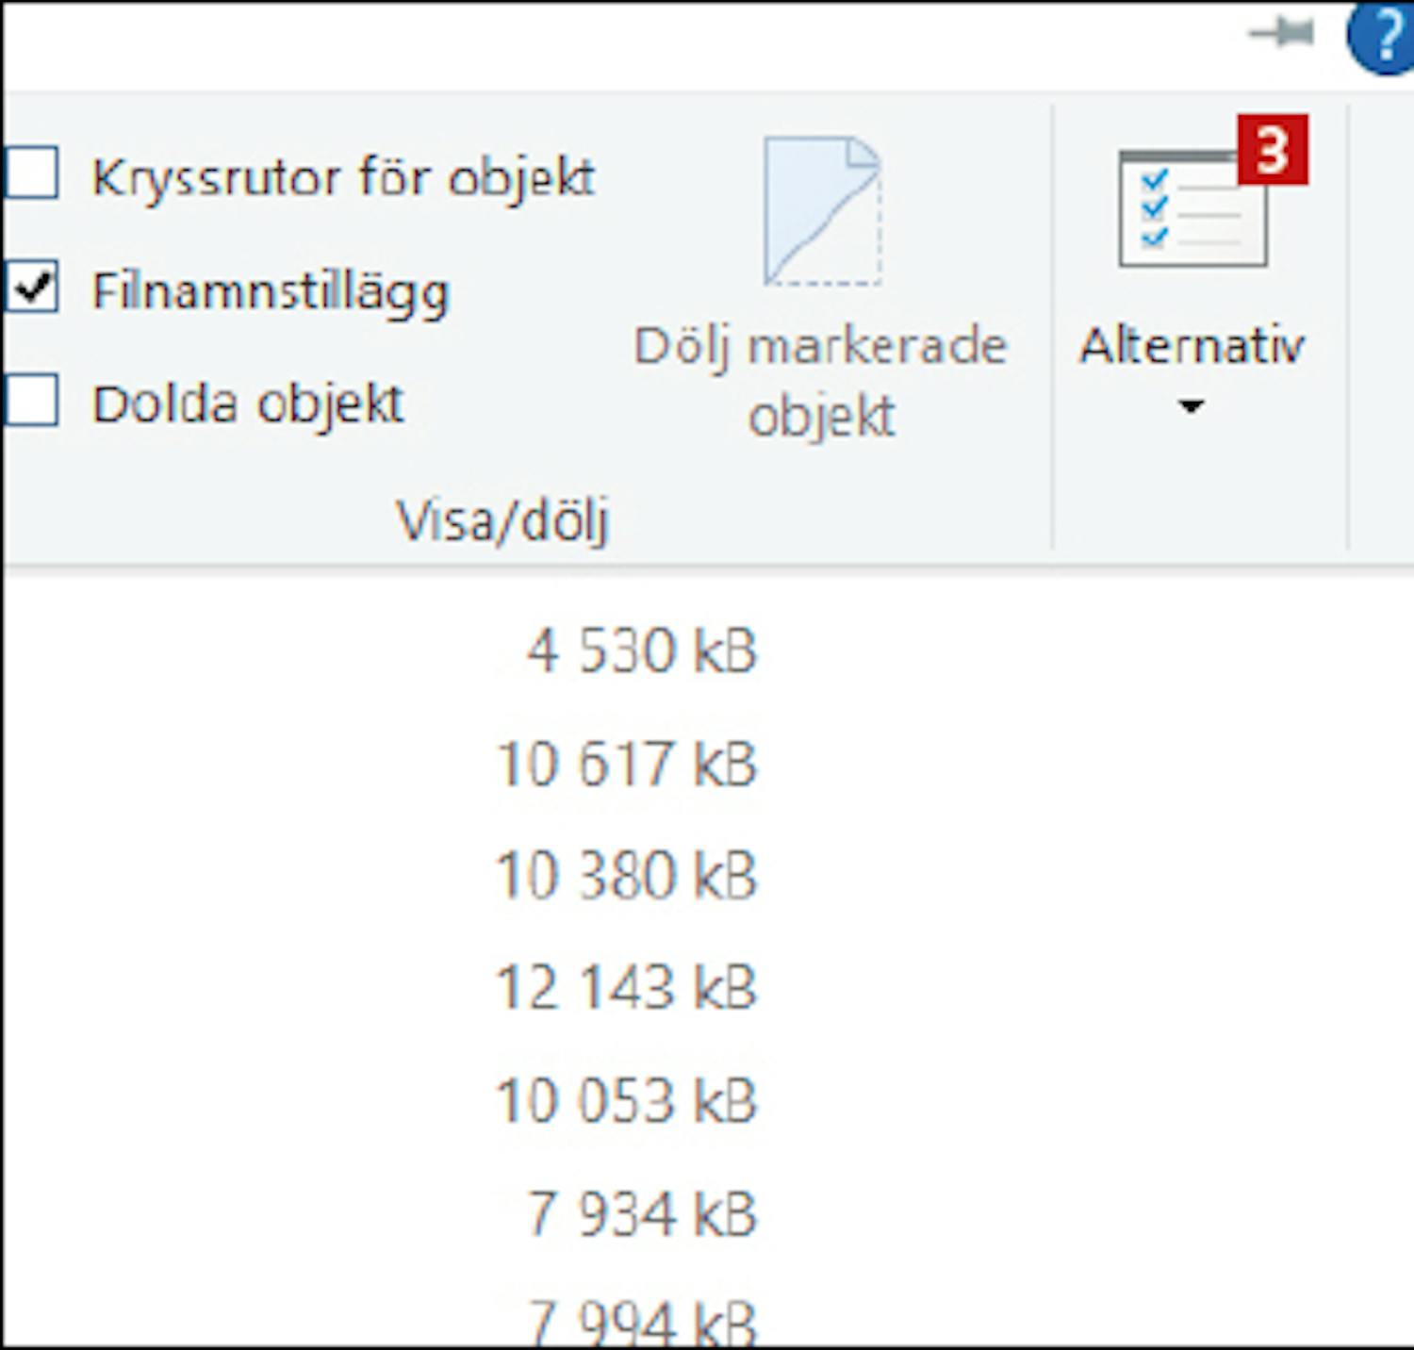1414x1350 pixels.
Task: Expand the Alternativ dropdown arrow
Action: point(1192,407)
